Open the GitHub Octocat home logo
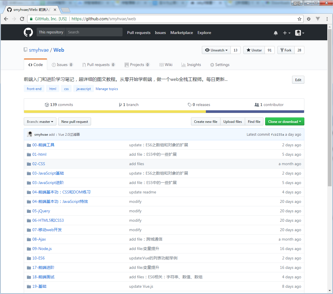Screen dimensions: 333x294 (28, 33)
